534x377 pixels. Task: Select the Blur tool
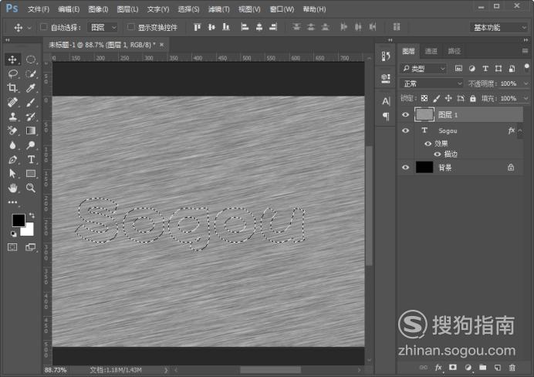pyautogui.click(x=12, y=145)
